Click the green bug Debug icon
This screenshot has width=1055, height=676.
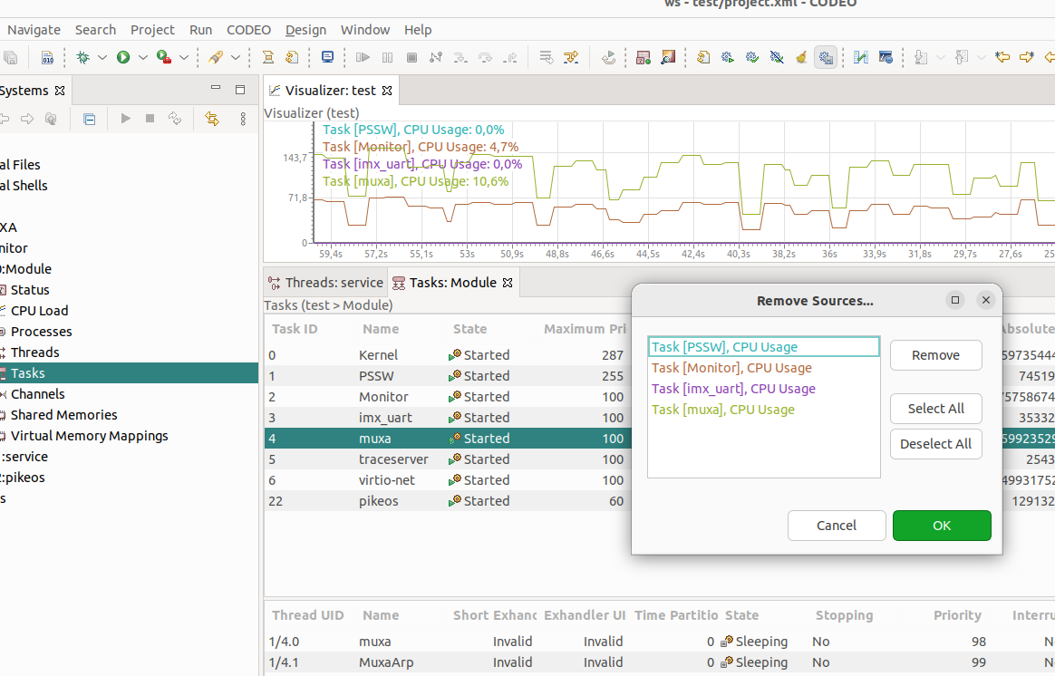click(x=82, y=57)
